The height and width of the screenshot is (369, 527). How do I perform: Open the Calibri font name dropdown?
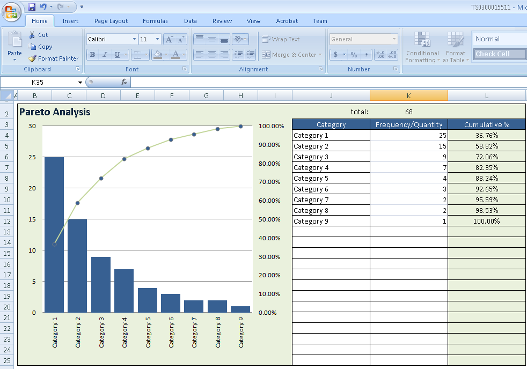click(x=134, y=39)
